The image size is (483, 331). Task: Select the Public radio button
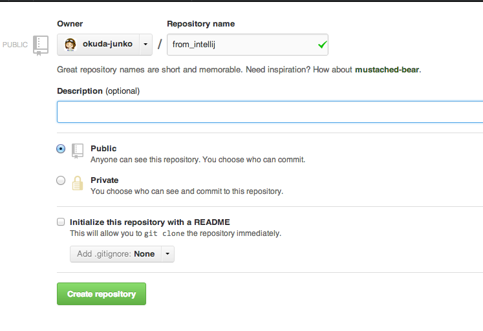coord(61,149)
